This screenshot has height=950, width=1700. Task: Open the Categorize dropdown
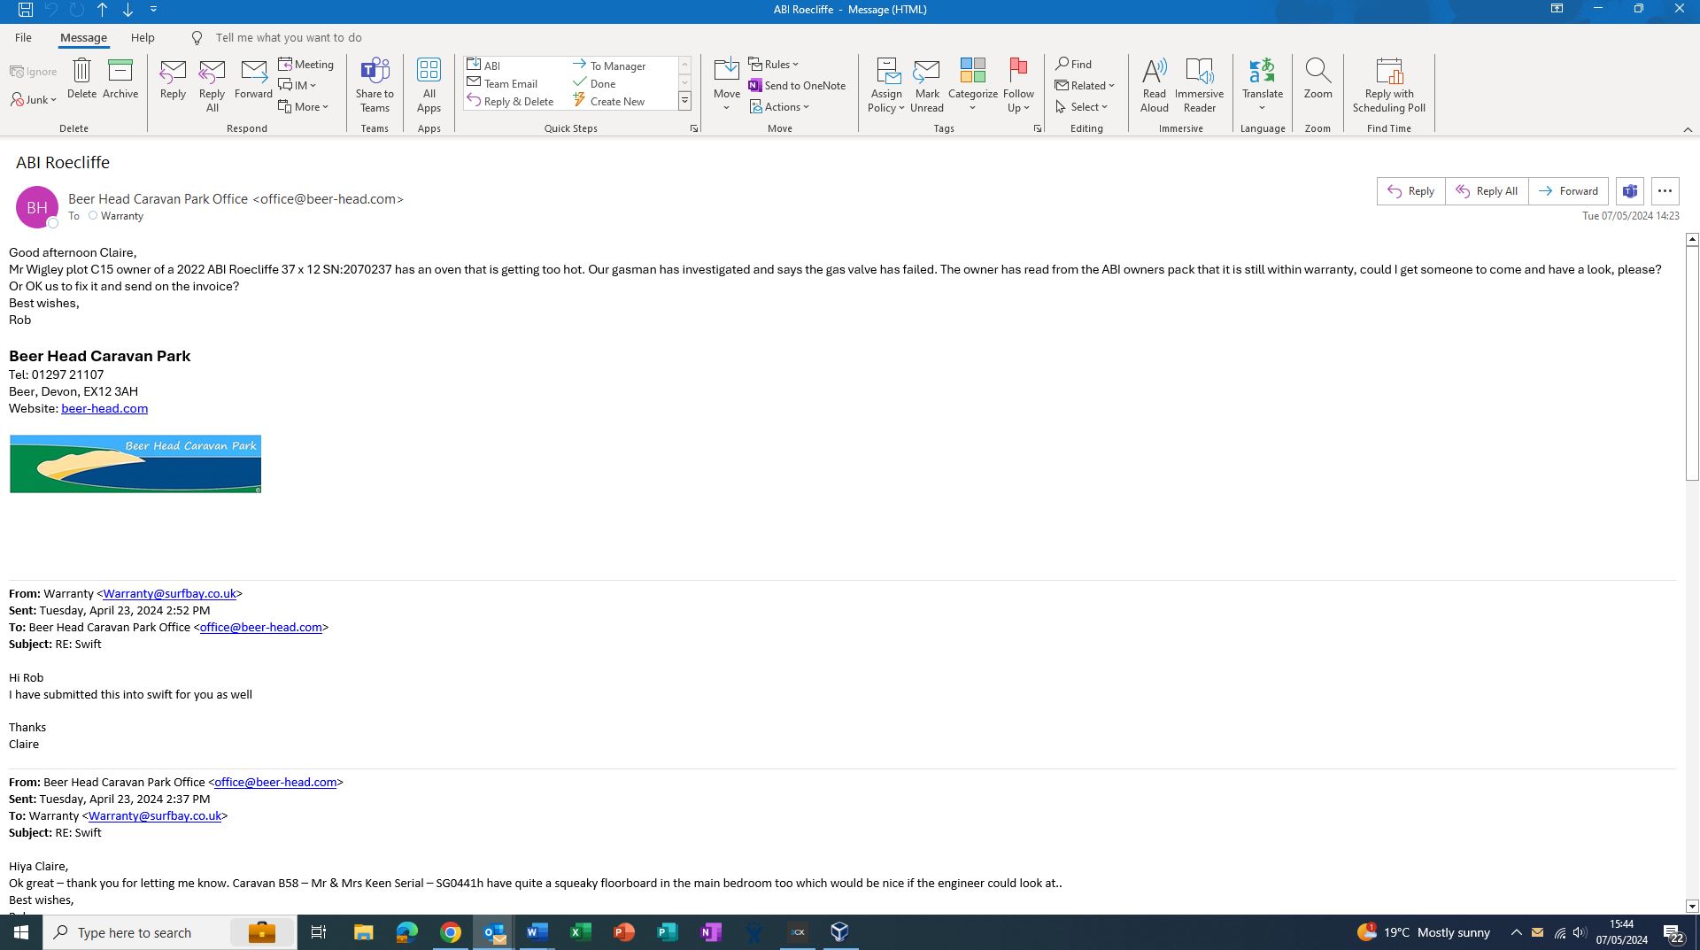972,86
